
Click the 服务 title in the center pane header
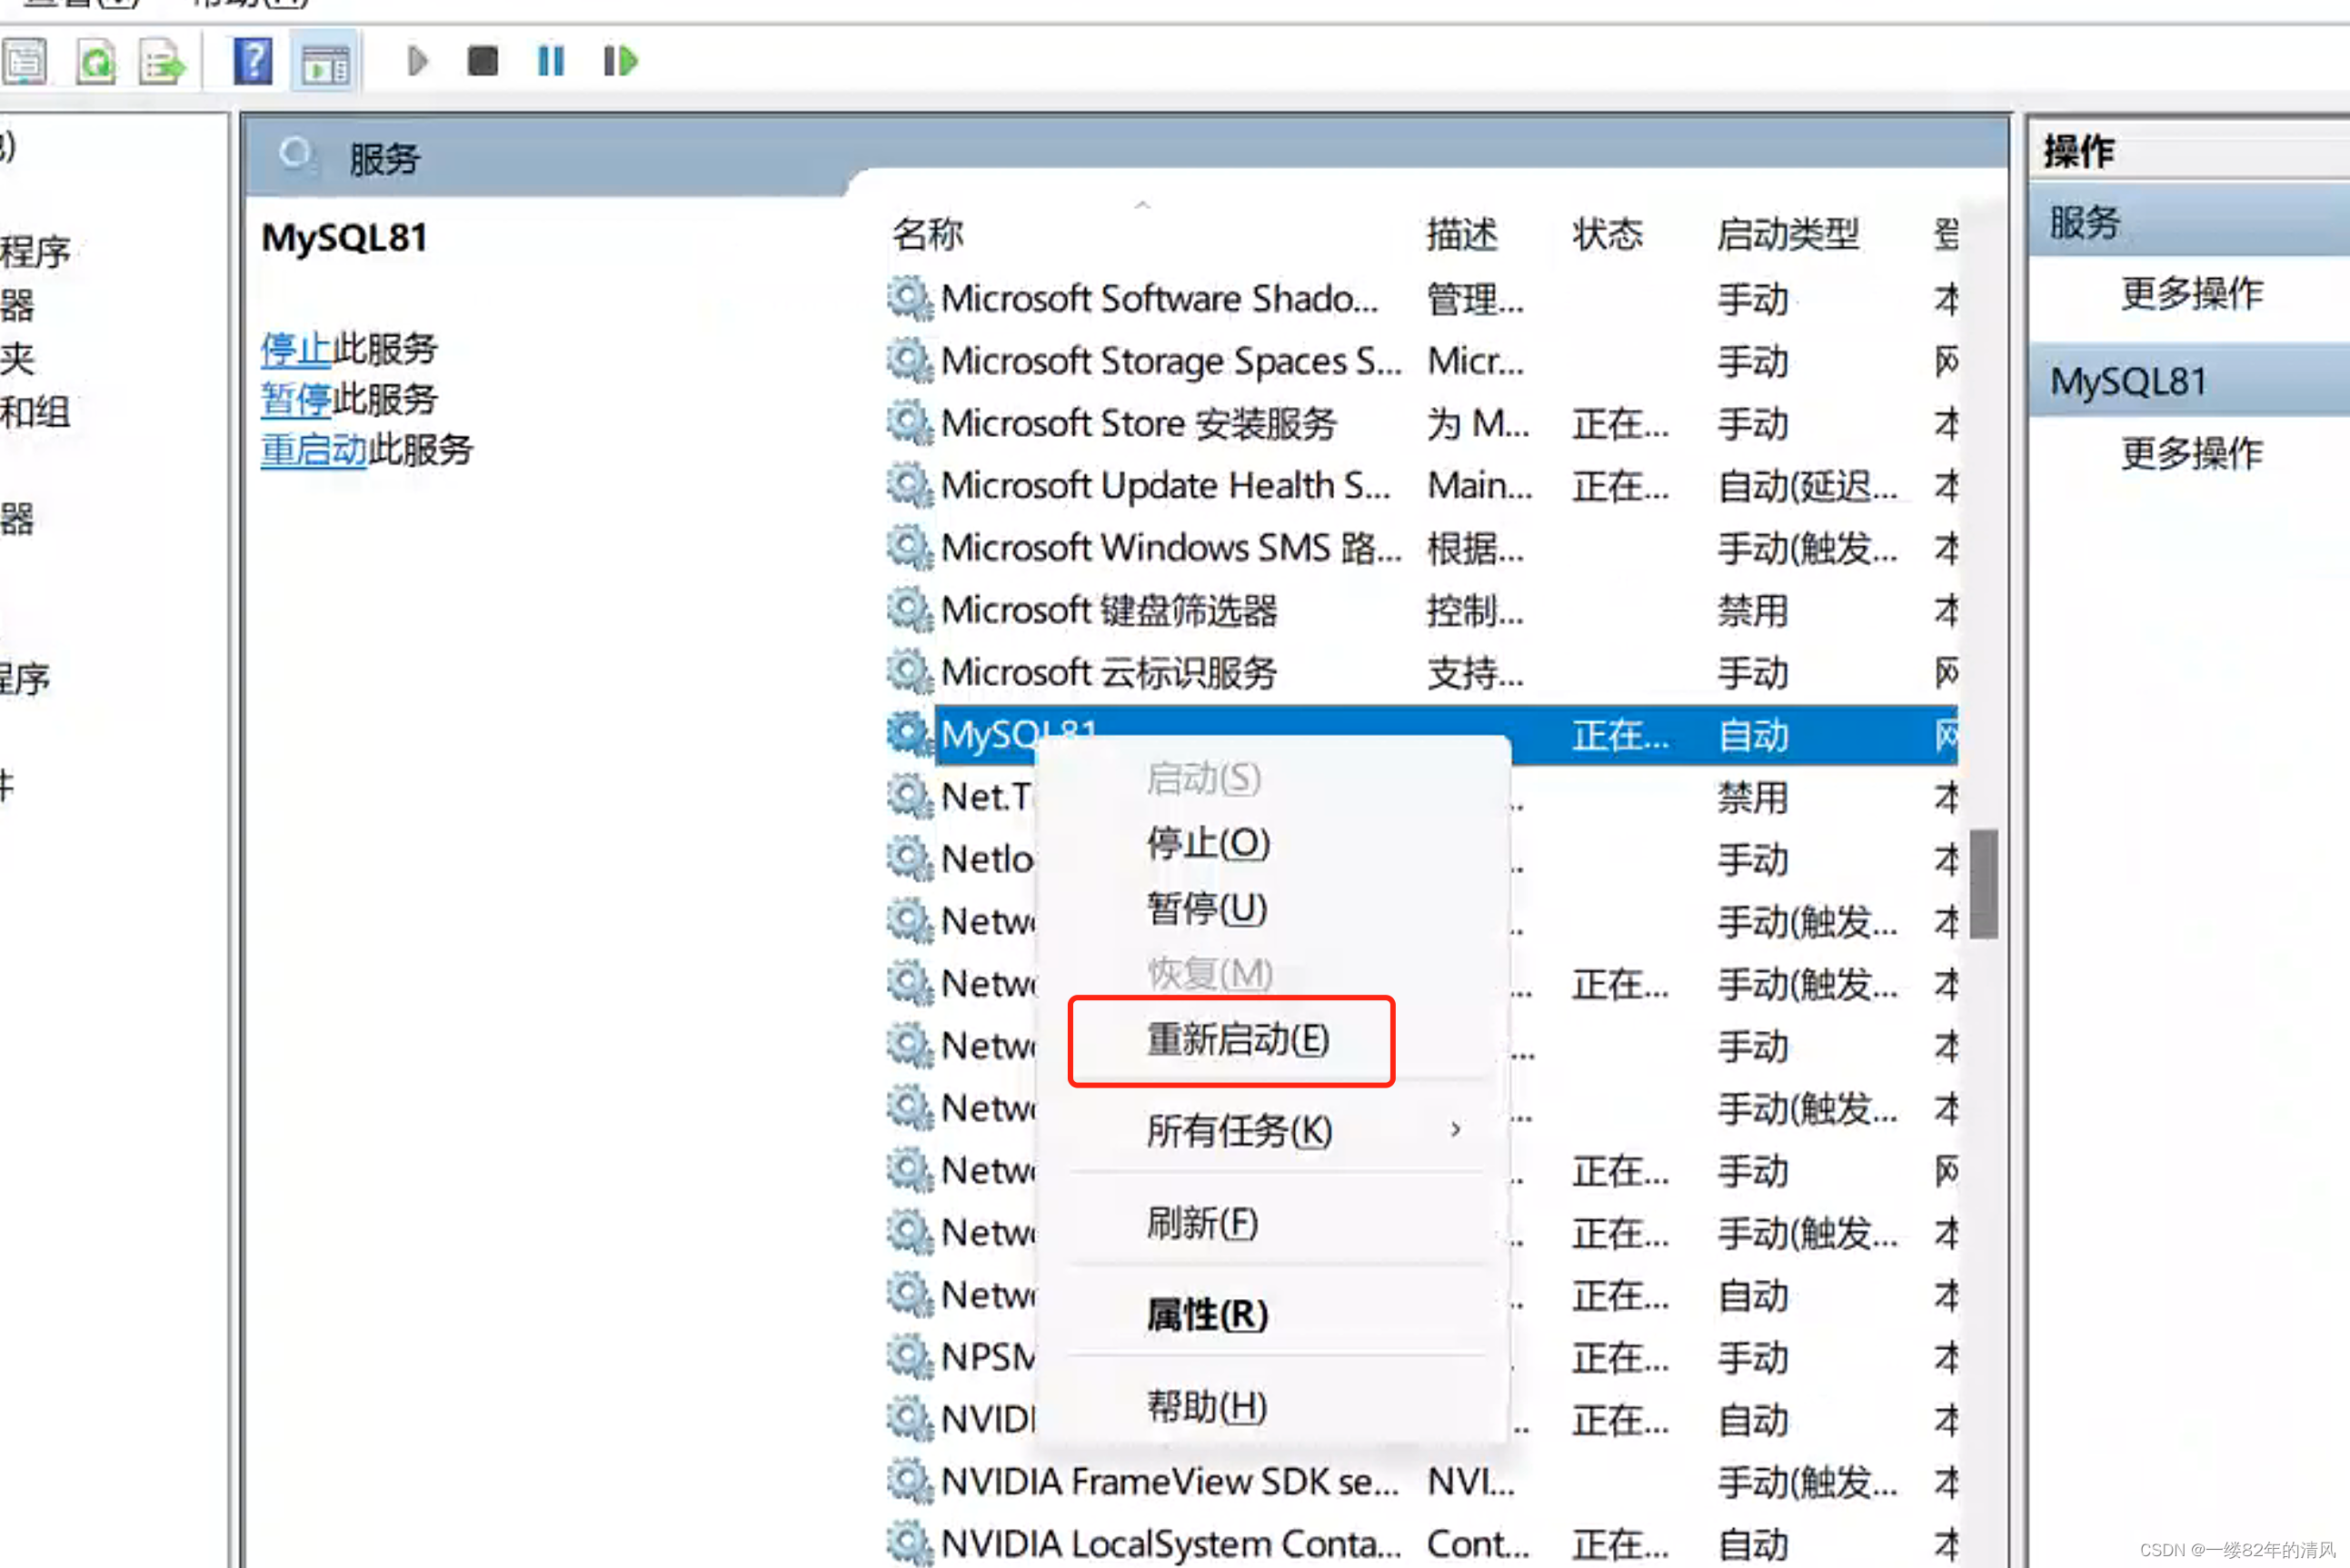[x=385, y=158]
